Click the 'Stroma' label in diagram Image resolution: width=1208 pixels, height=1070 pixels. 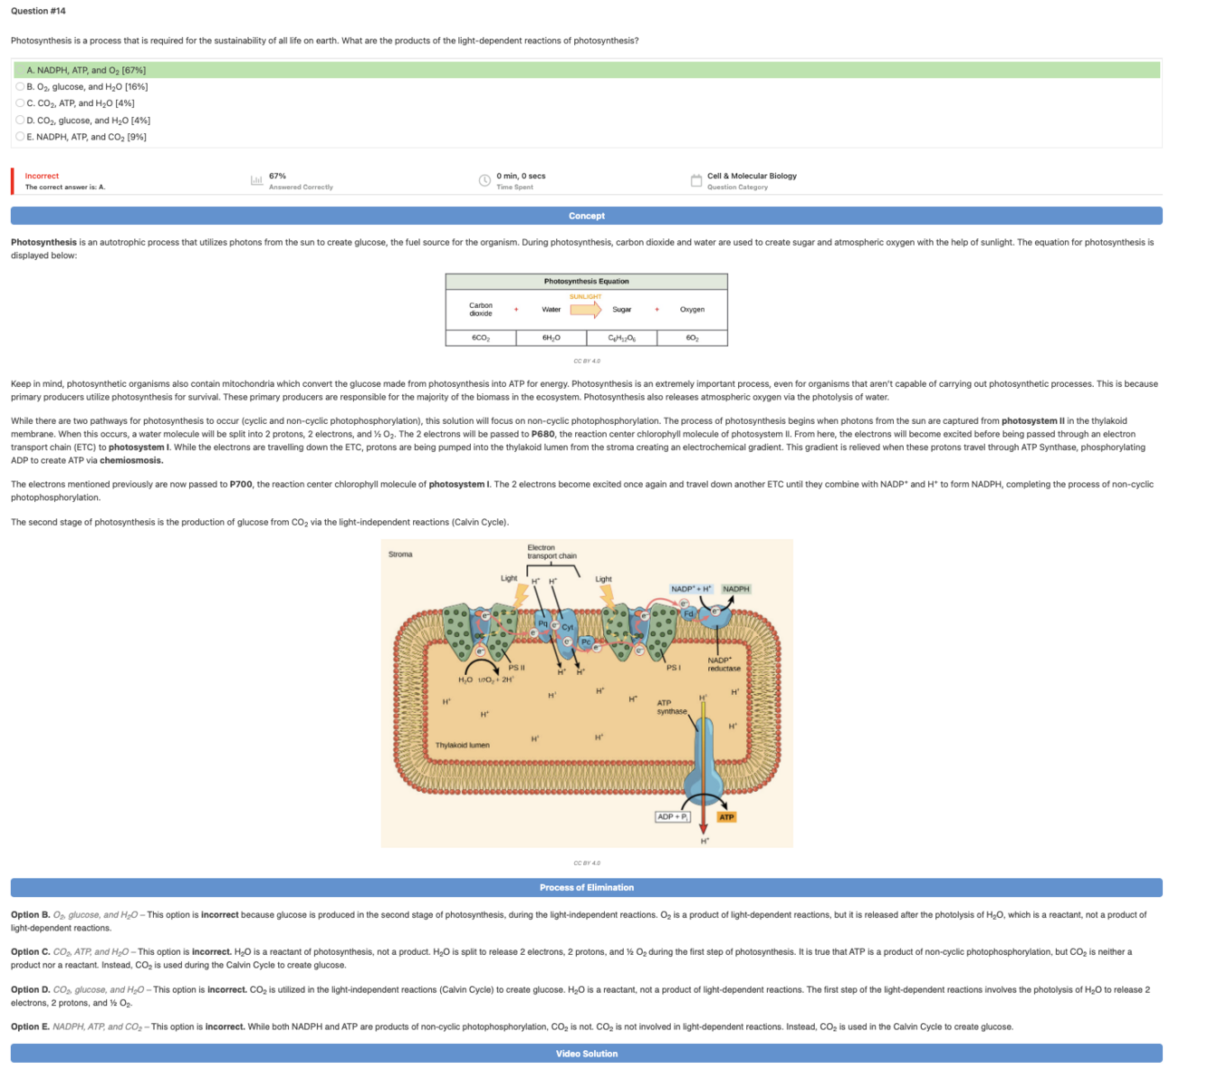pyautogui.click(x=400, y=554)
